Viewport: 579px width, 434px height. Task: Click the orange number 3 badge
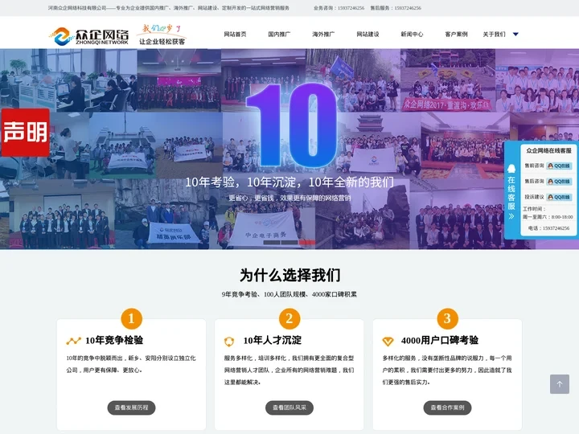(x=448, y=318)
